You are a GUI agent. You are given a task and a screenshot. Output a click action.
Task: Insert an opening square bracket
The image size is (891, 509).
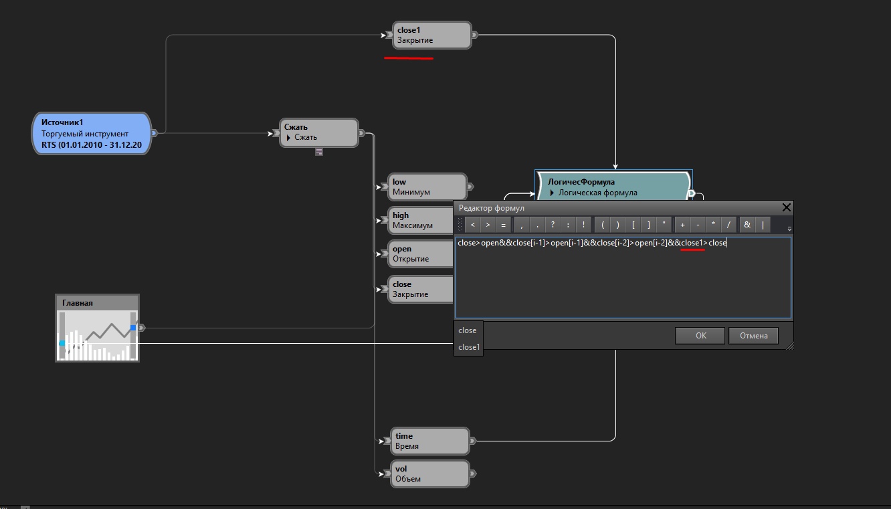pyautogui.click(x=633, y=225)
